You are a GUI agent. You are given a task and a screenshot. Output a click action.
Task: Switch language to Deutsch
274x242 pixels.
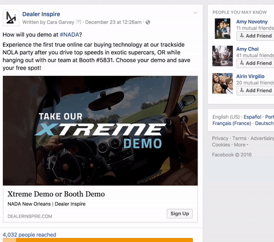tap(264, 123)
